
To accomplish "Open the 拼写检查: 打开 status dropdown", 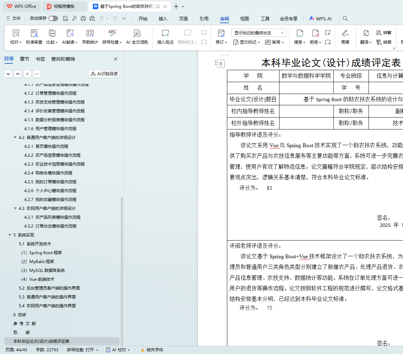I will point(83,350).
